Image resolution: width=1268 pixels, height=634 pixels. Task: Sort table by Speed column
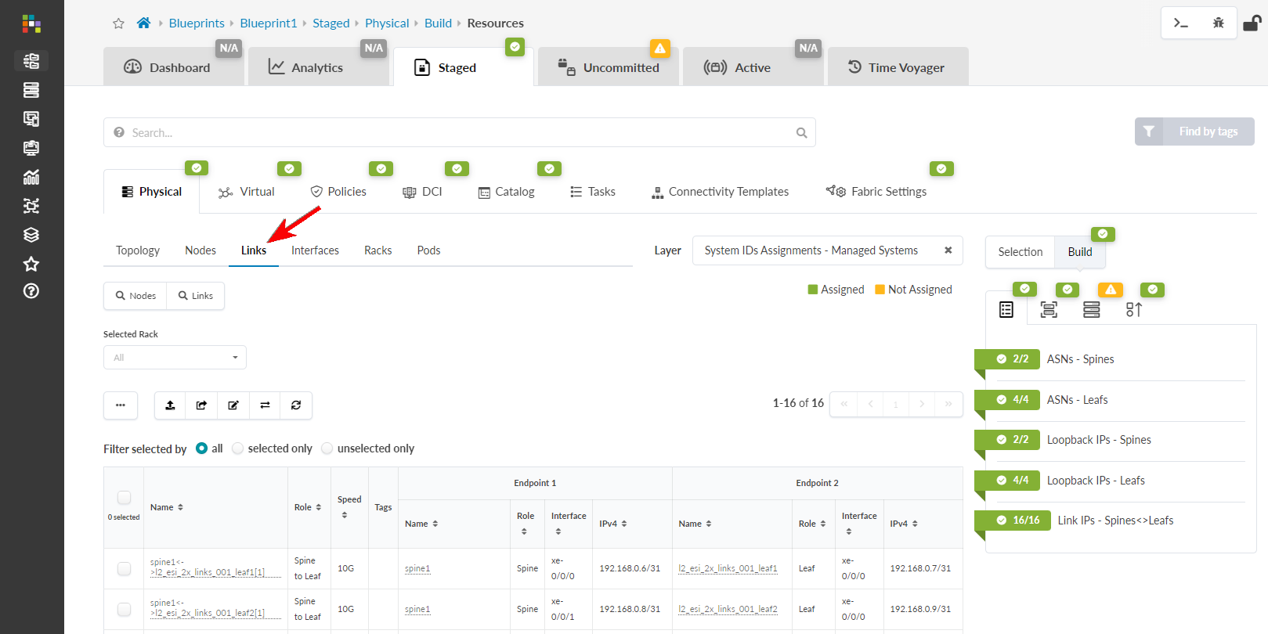349,506
